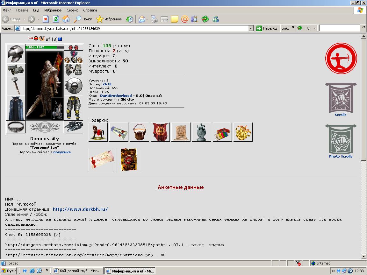This screenshot has height=275, width=367.
Task: Open the Mail envelope toolbar icon
Action: (141, 19)
